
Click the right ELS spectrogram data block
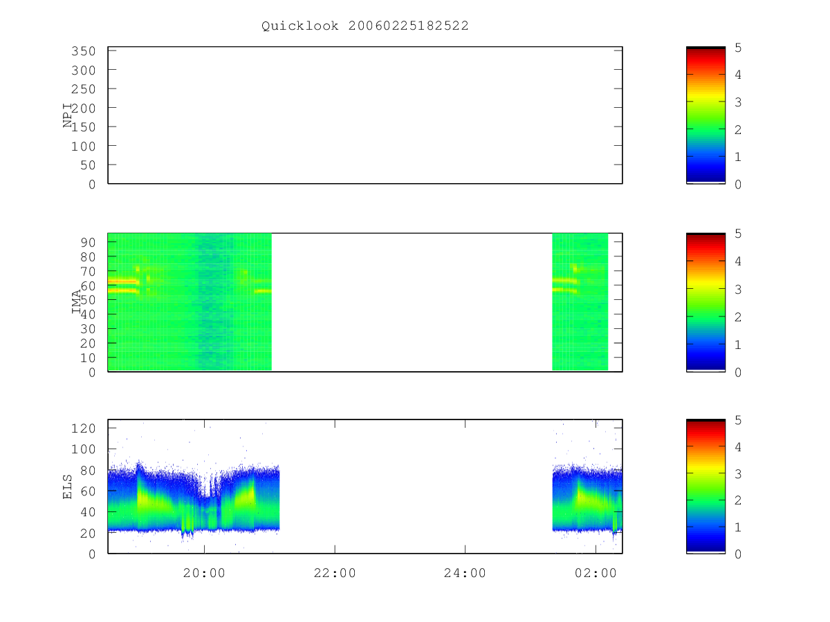587,501
